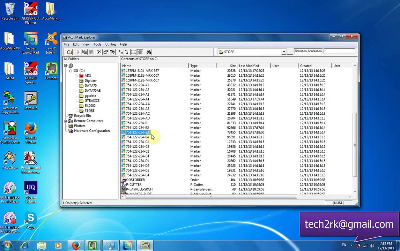The width and height of the screenshot is (400, 251).
Task: Open the View menu
Action: coord(86,44)
